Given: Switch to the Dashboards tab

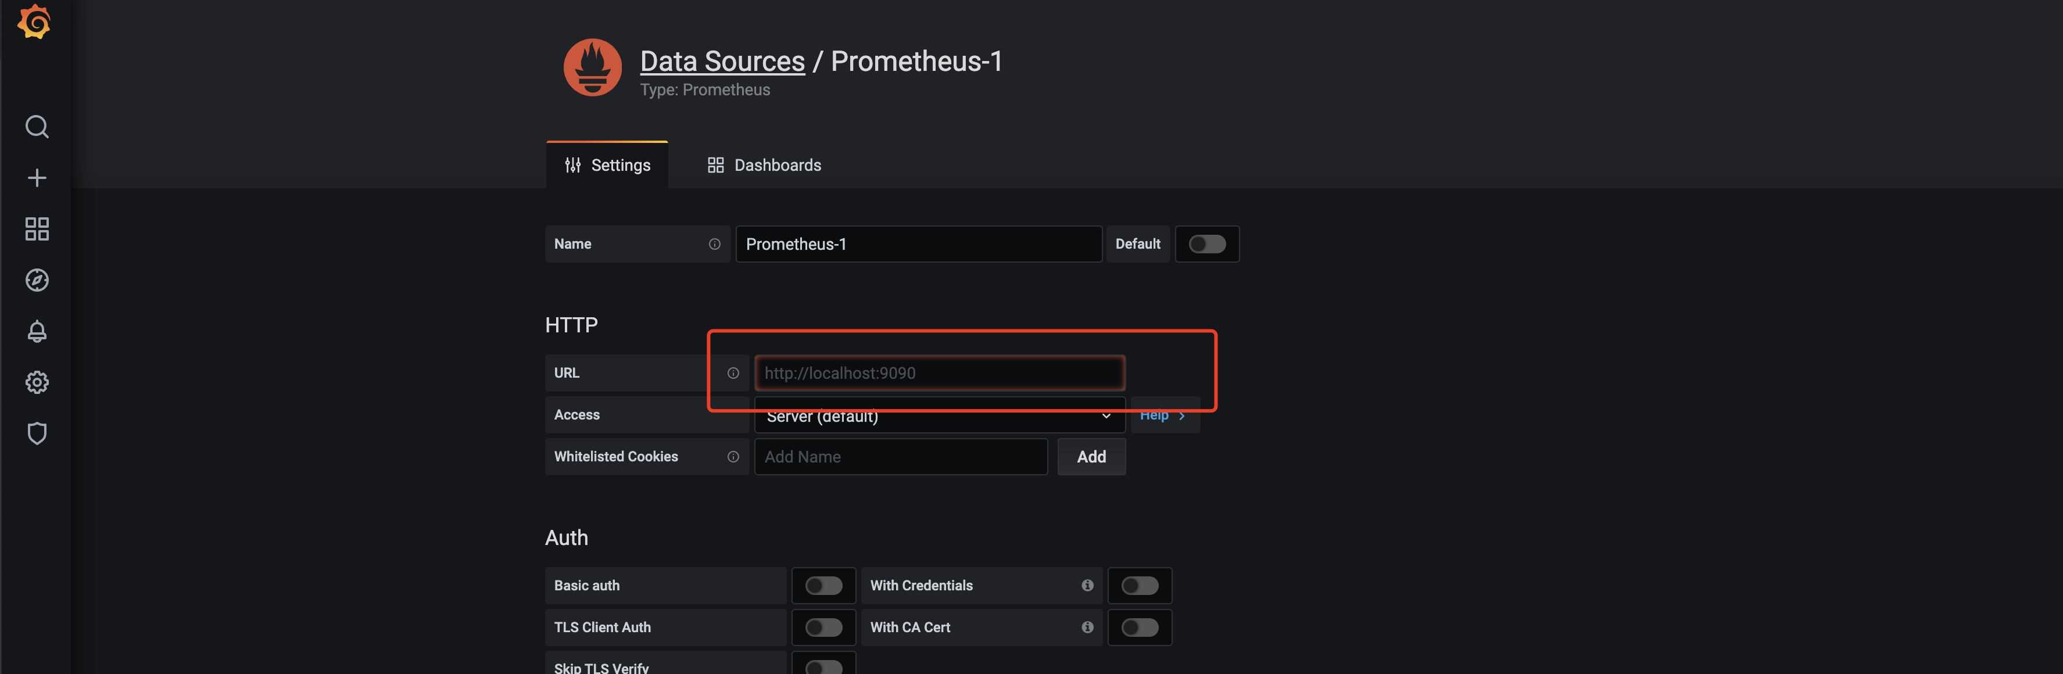Looking at the screenshot, I should click(x=764, y=165).
